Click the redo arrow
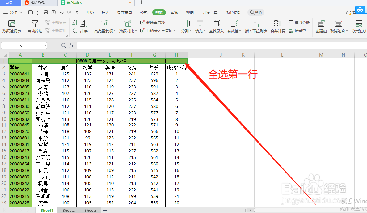 [69, 12]
